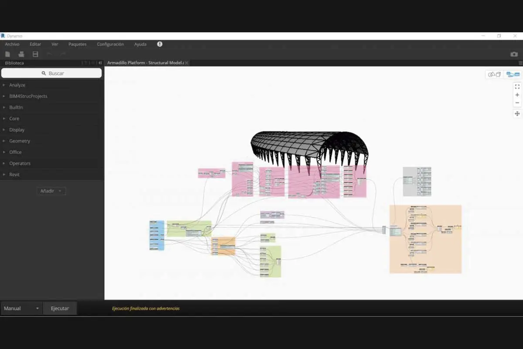Viewport: 523px width, 349px height.
Task: Toggle the graph view navigation button
Action: [x=513, y=75]
